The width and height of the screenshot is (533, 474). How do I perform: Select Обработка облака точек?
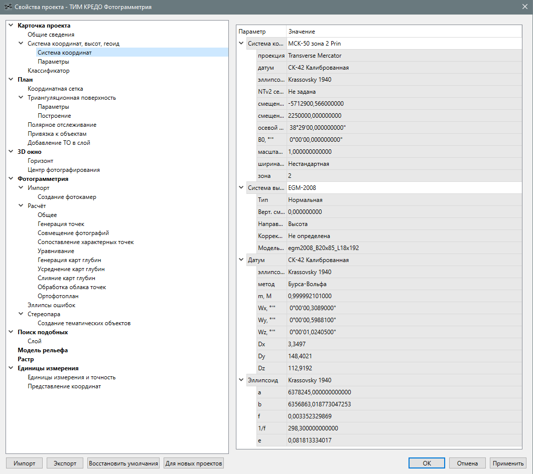(x=72, y=287)
